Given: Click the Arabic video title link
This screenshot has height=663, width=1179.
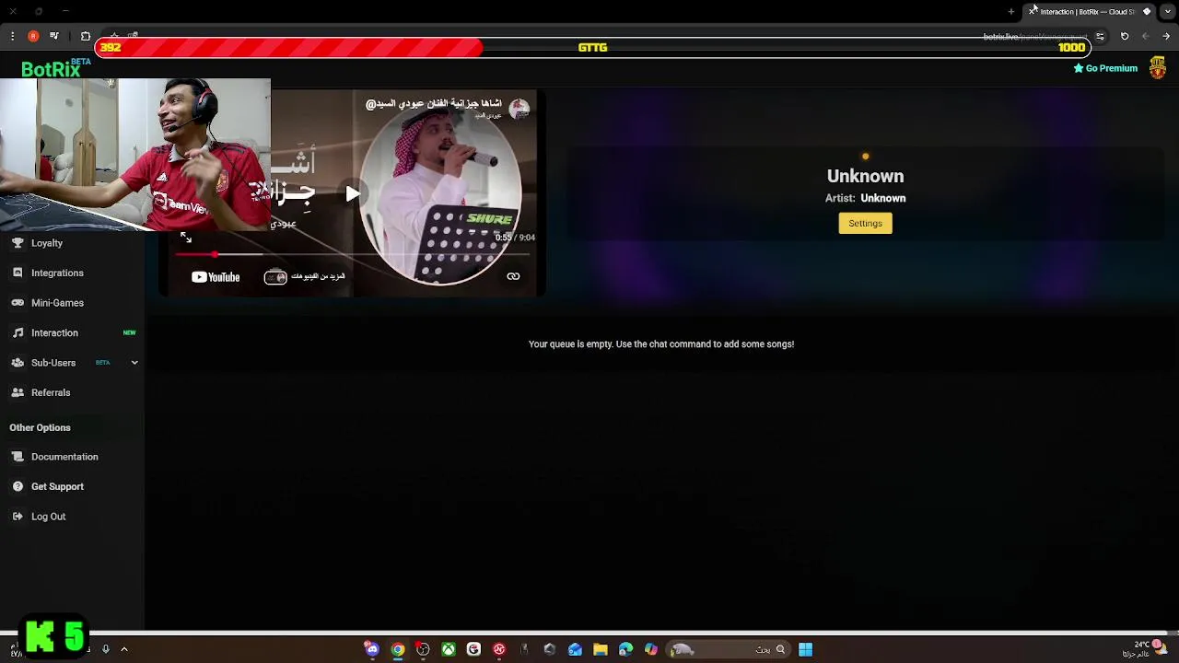Looking at the screenshot, I should tap(434, 104).
